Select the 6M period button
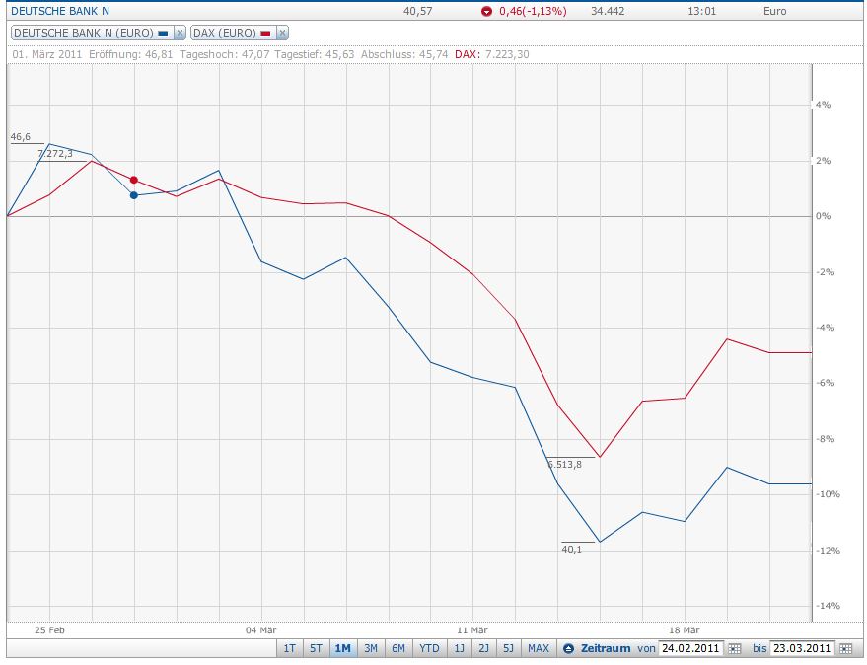The height and width of the screenshot is (665, 867). click(398, 649)
